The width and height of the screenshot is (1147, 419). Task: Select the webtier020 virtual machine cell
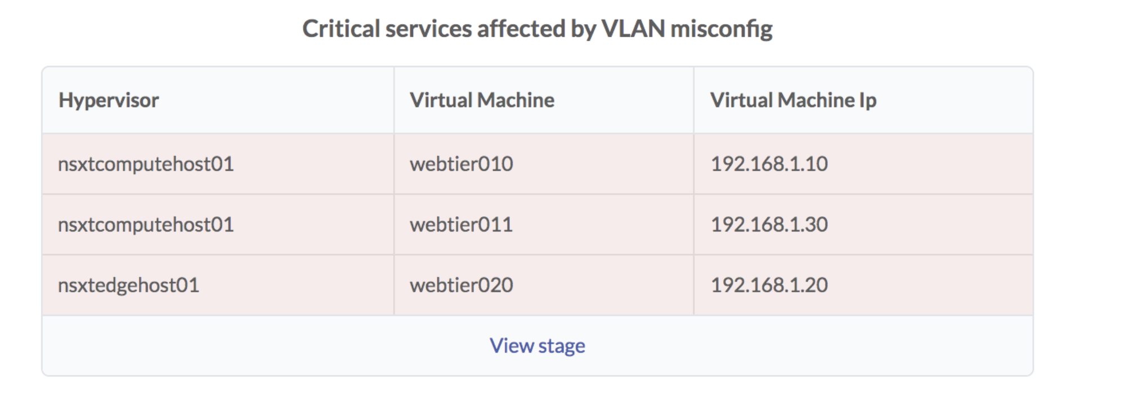click(x=461, y=285)
